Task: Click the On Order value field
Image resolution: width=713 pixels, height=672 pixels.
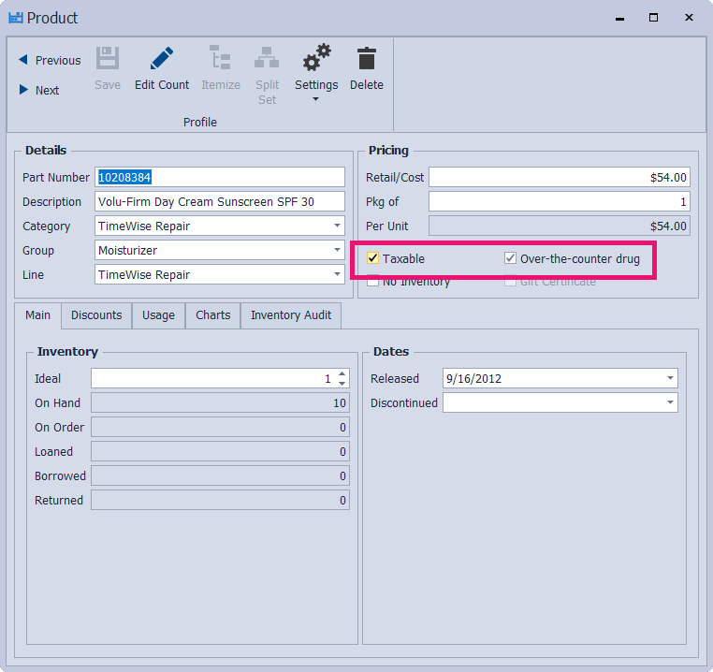Action: [220, 427]
